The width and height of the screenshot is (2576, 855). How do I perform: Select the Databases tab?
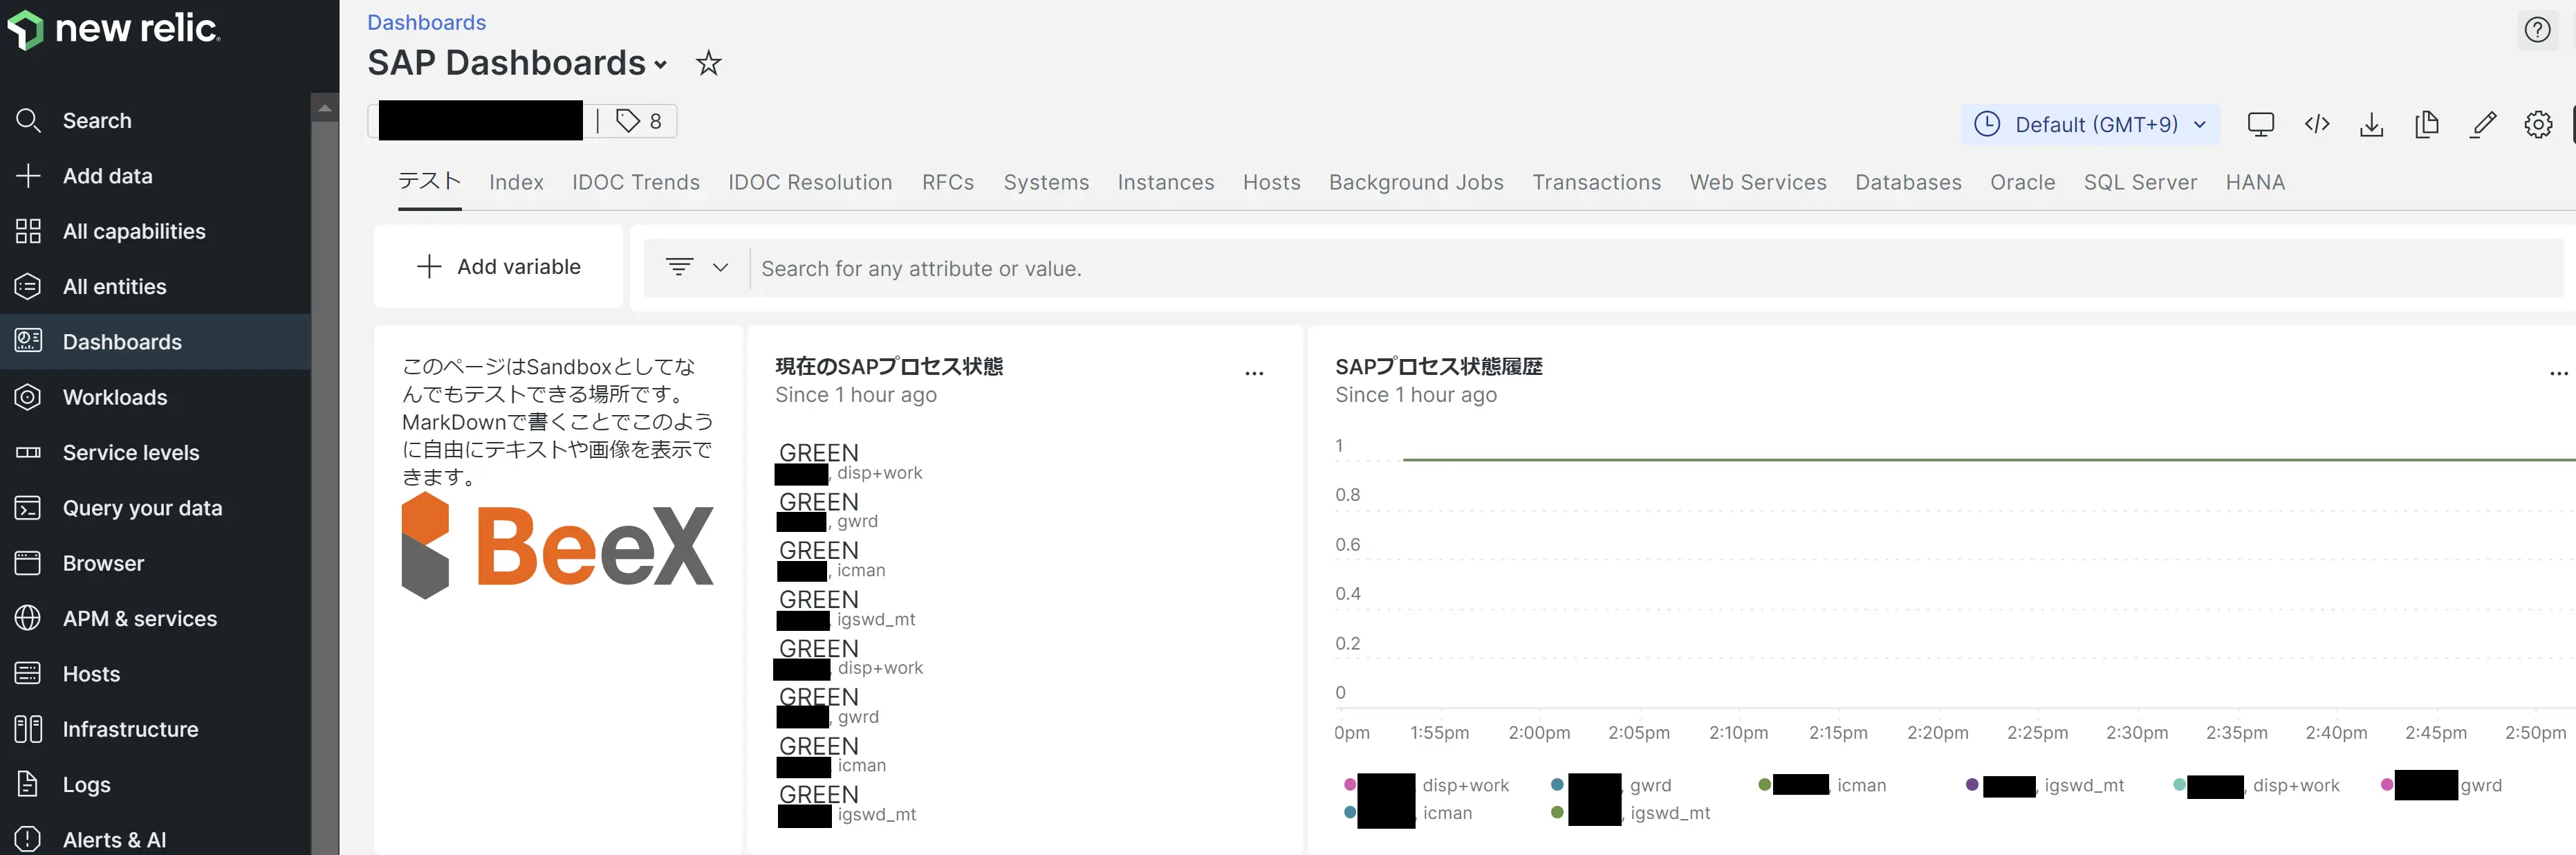pyautogui.click(x=1908, y=182)
